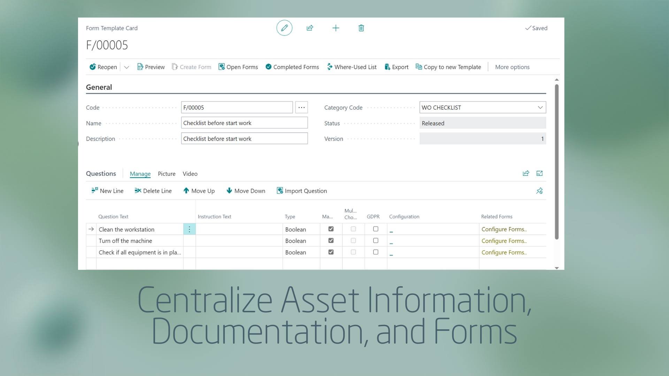Switch to the Picture tab

click(x=167, y=174)
